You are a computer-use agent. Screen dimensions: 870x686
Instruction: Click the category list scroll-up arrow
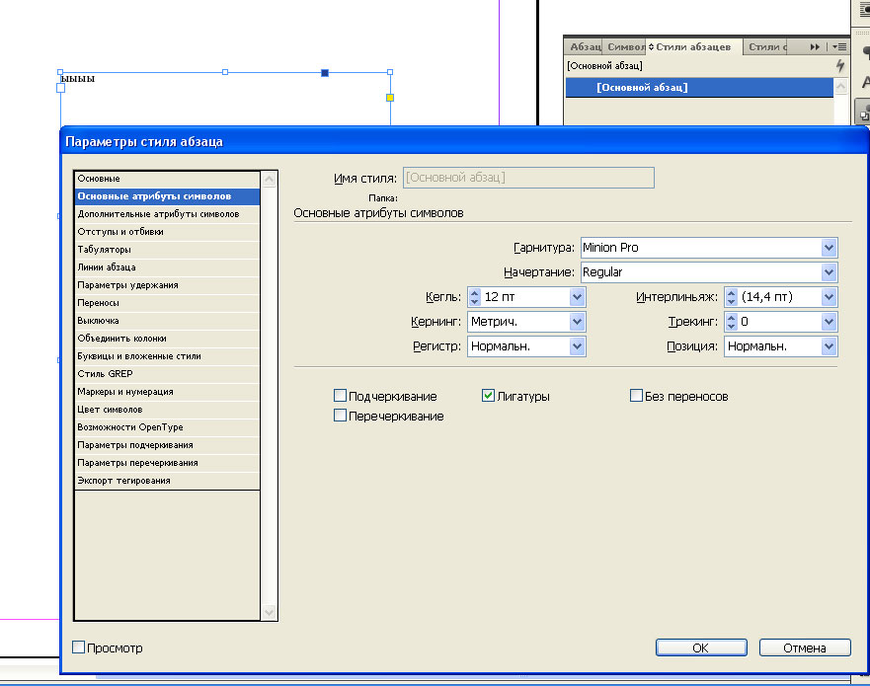click(270, 179)
